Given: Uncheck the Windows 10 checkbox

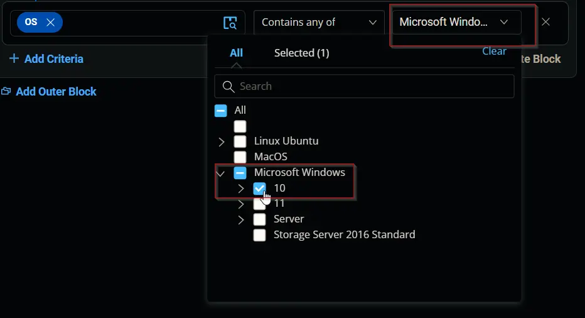Looking at the screenshot, I should pyautogui.click(x=259, y=189).
